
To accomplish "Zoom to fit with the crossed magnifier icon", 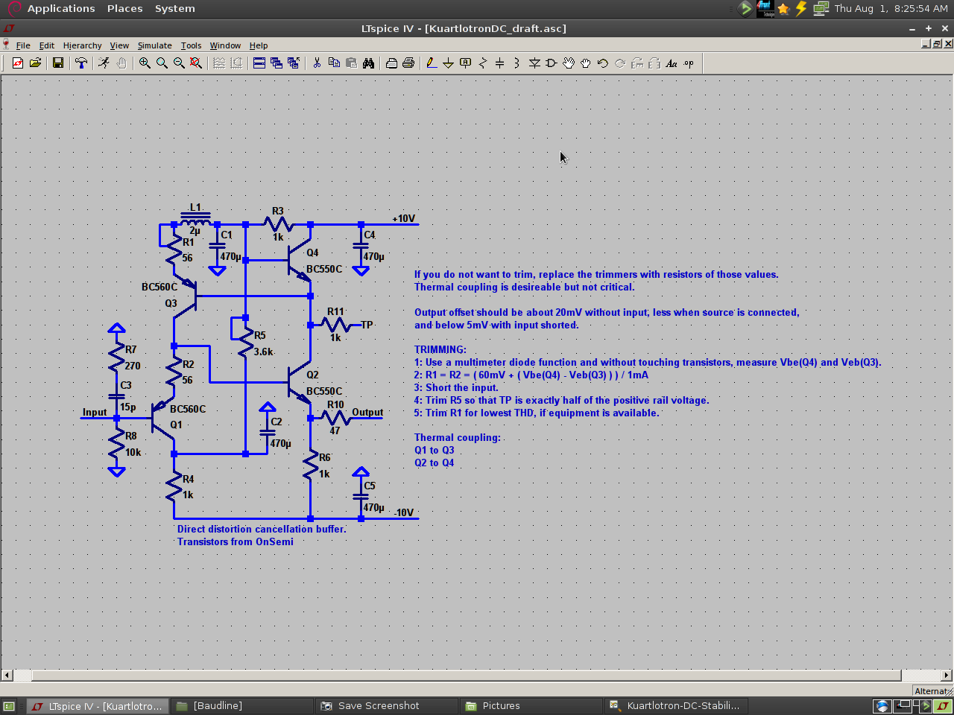I will coord(196,63).
